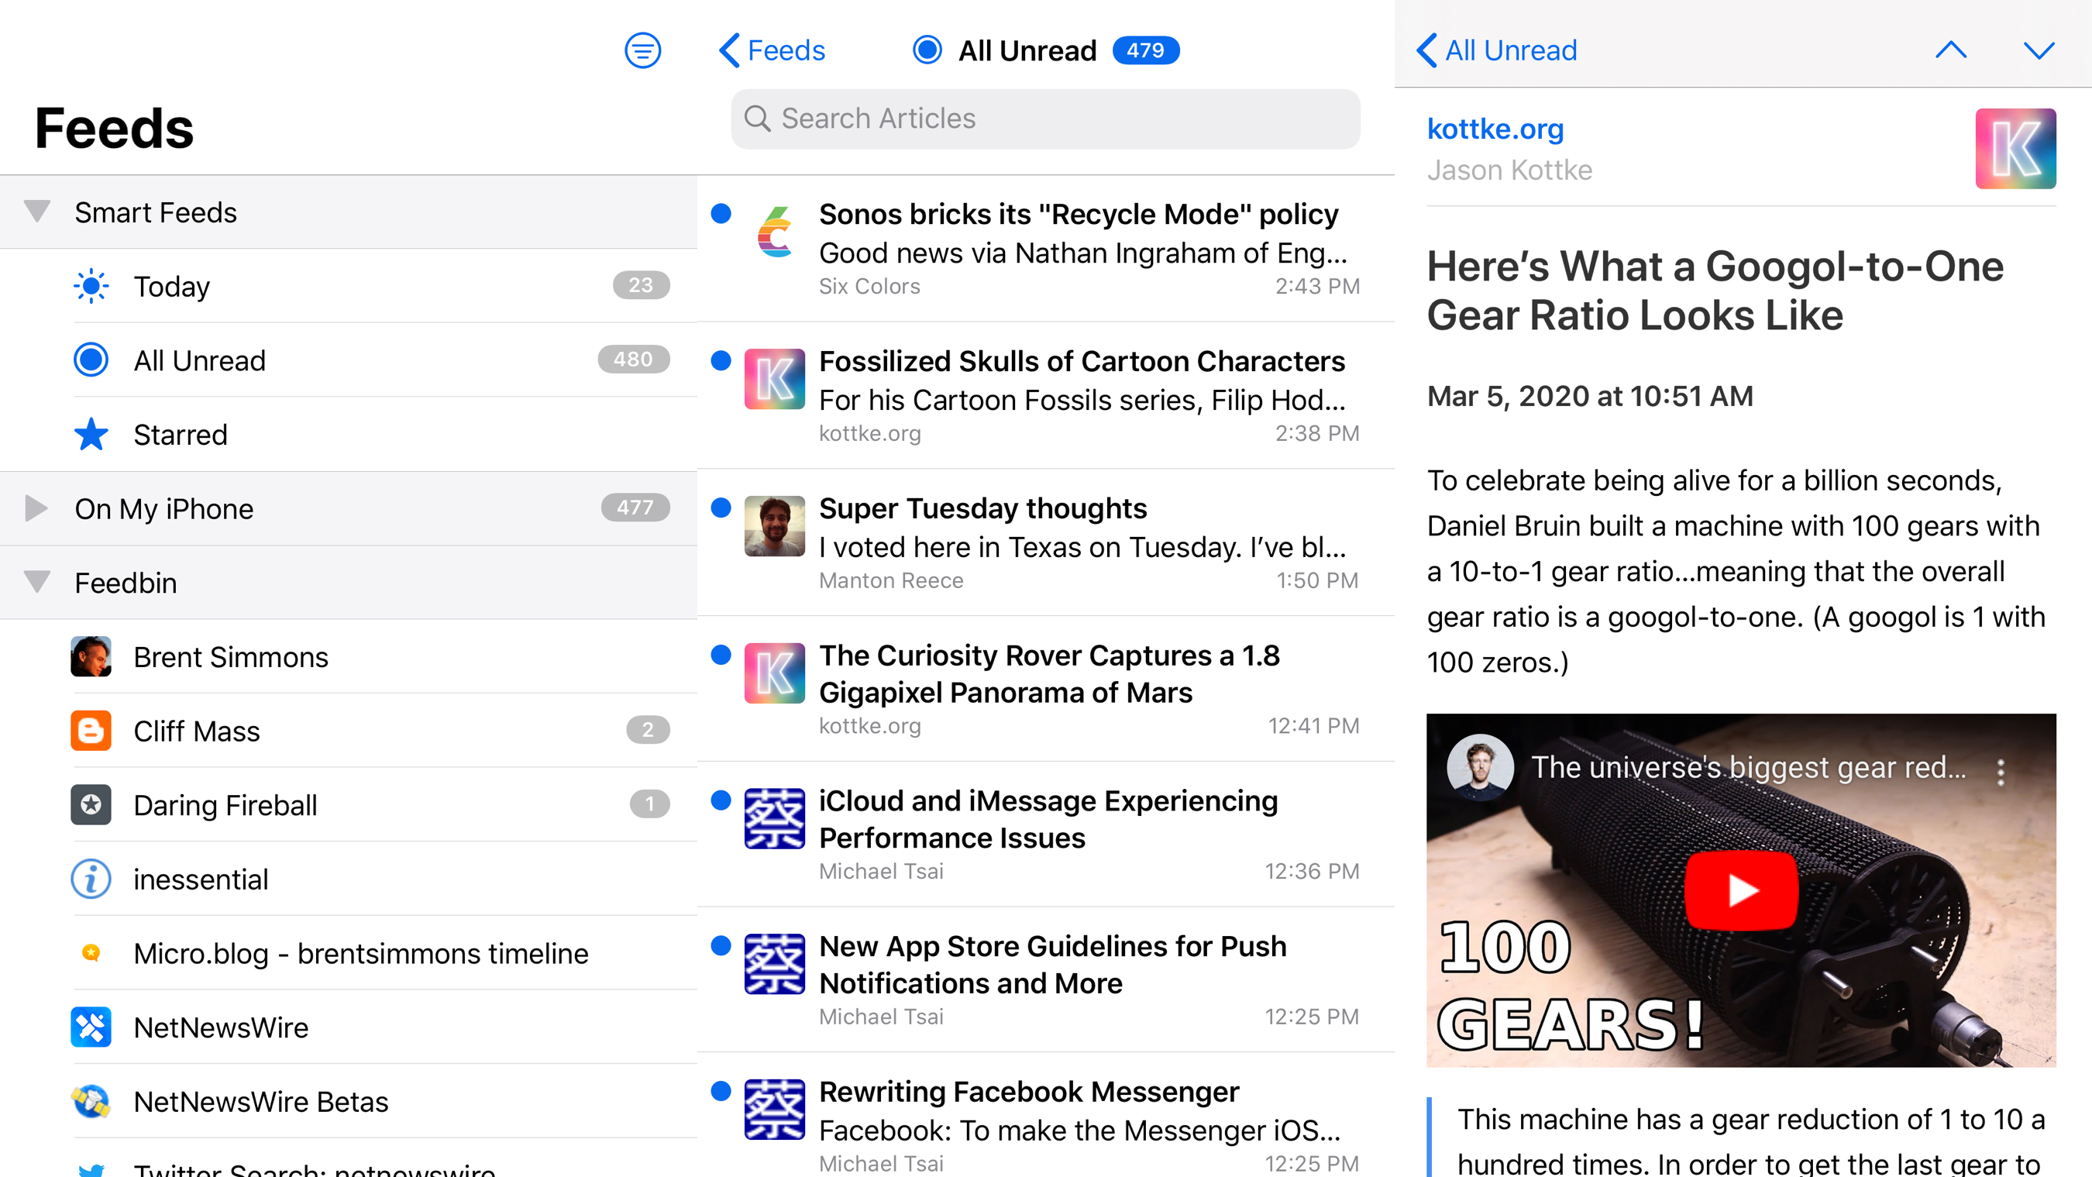Collapse the Smart Feeds section triangle
Image resolution: width=2092 pixels, height=1177 pixels.
pyautogui.click(x=37, y=212)
